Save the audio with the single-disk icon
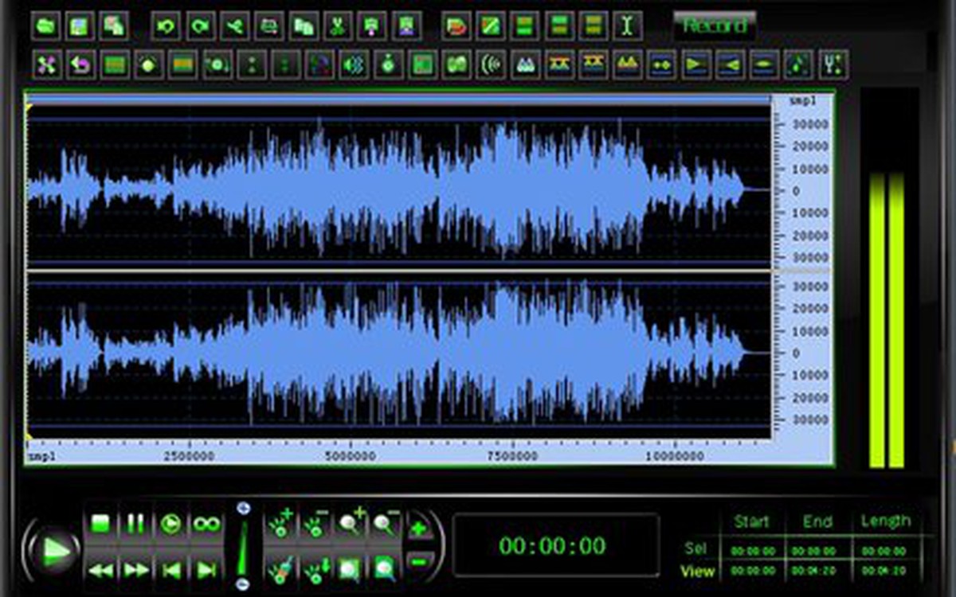 tap(80, 25)
